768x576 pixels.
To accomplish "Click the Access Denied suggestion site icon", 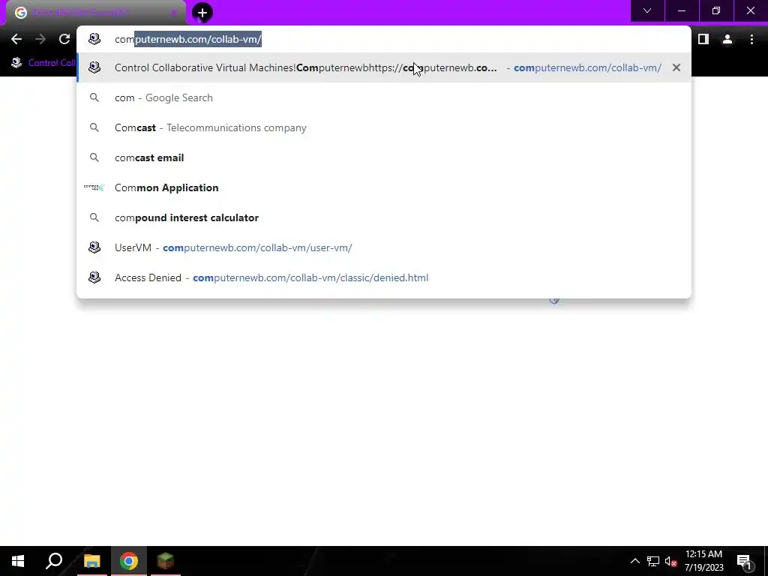I will 94,277.
